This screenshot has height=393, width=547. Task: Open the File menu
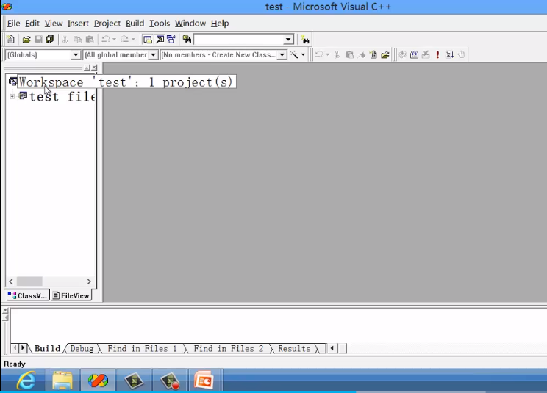point(14,24)
